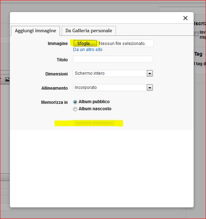Open the Dimensioni dropdown arrow
Image resolution: width=206 pixels, height=219 pixels.
(150, 73)
